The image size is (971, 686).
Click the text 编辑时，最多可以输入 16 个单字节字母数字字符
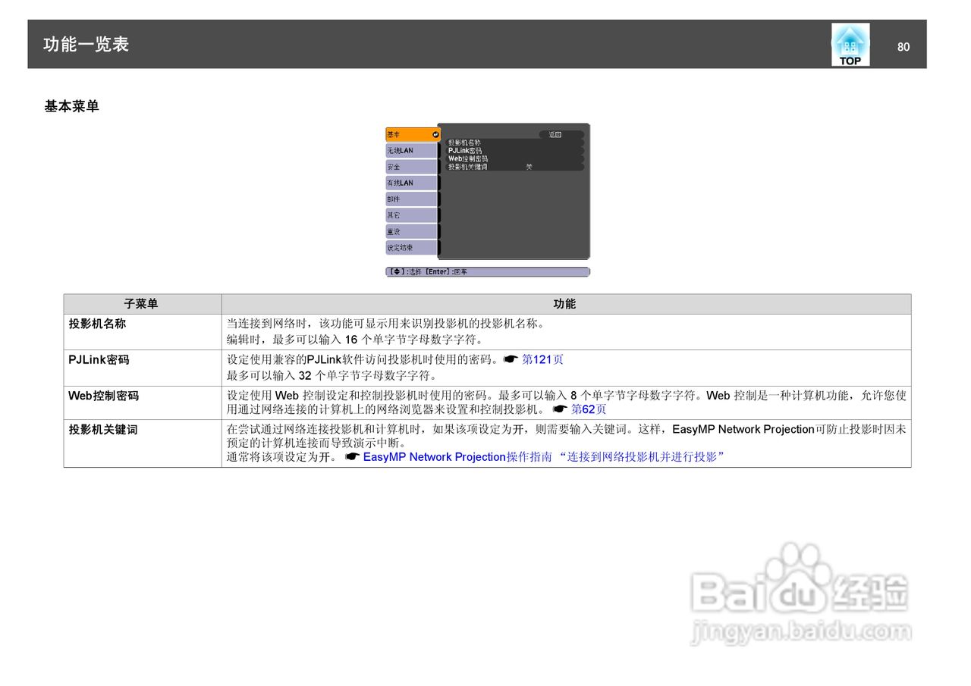(354, 340)
